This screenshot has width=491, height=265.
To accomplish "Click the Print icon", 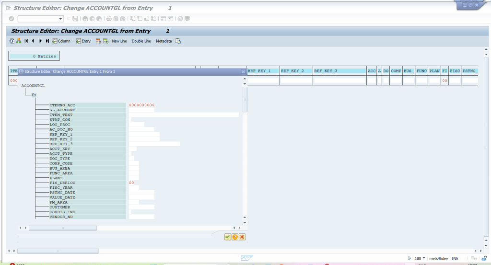I will (x=109, y=19).
